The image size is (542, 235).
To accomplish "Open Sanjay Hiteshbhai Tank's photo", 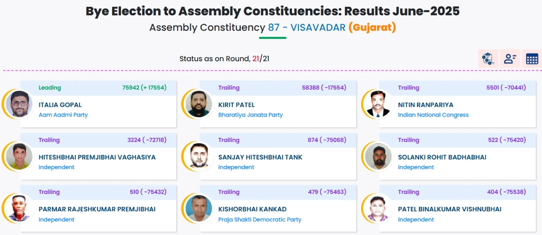I will tap(199, 156).
